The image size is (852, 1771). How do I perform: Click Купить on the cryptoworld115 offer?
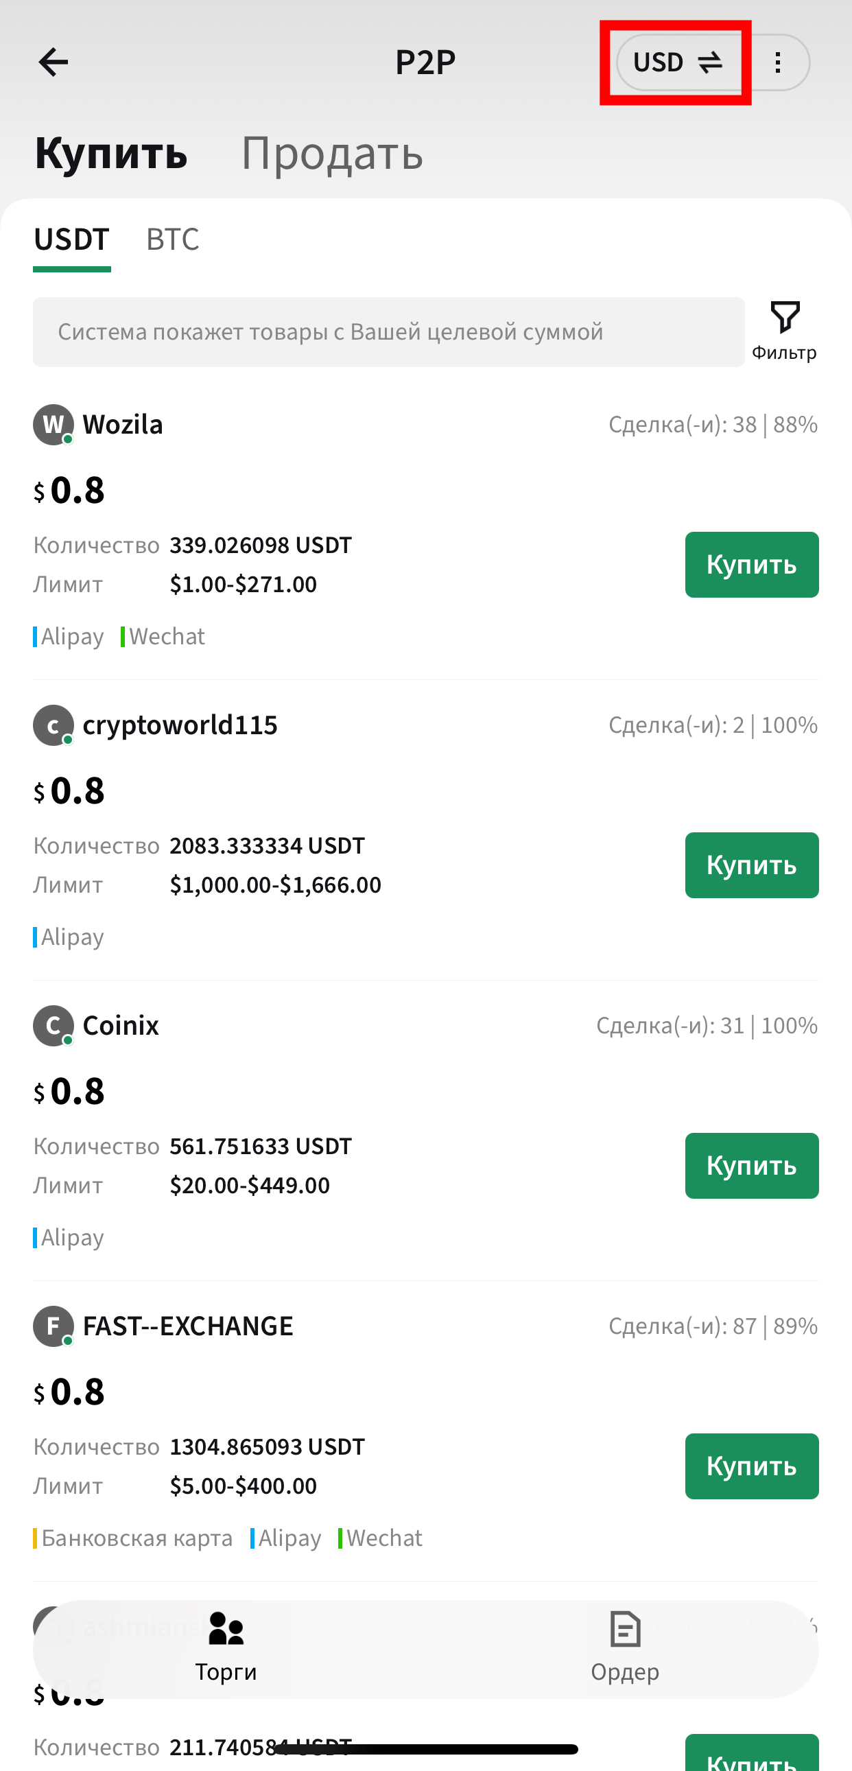(x=752, y=865)
